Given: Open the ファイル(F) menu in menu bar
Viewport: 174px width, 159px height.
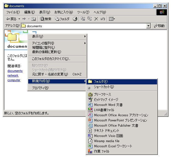Looking at the screenshot, I should point(13,12).
